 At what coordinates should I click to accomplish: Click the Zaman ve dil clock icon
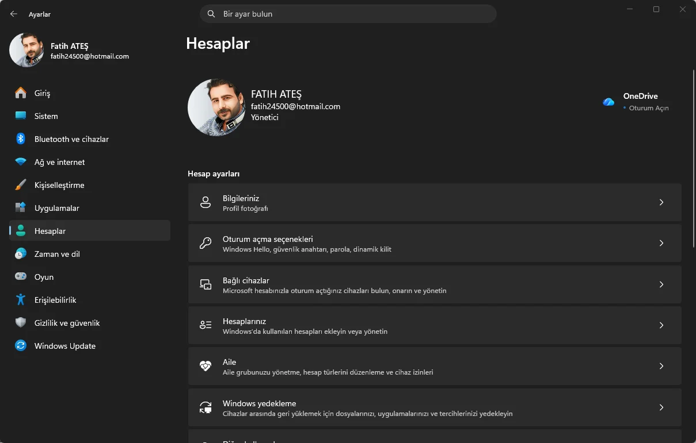point(21,253)
